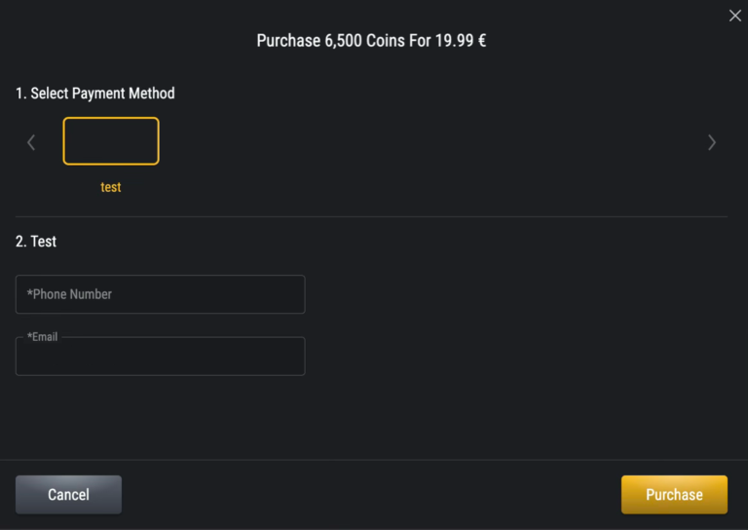Confirm with the yellow Purchase button

674,494
